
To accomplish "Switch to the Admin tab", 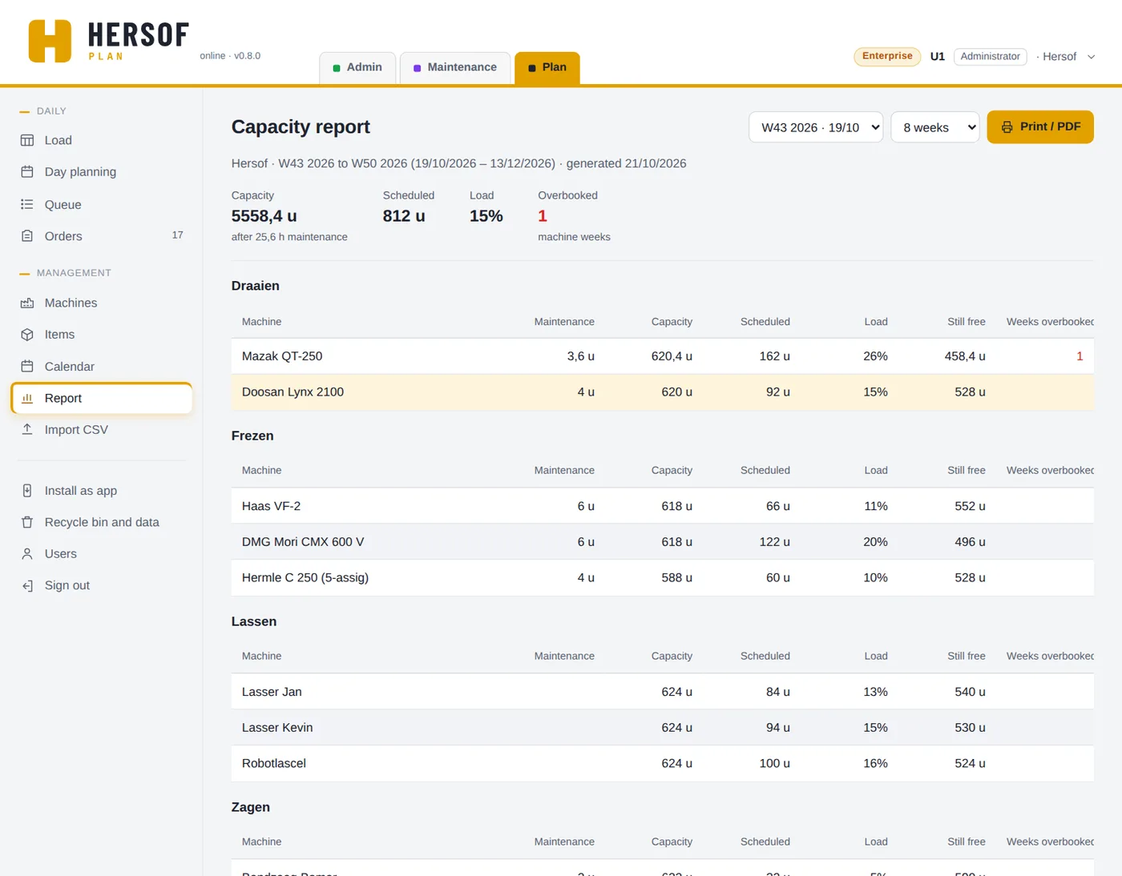I will [357, 67].
